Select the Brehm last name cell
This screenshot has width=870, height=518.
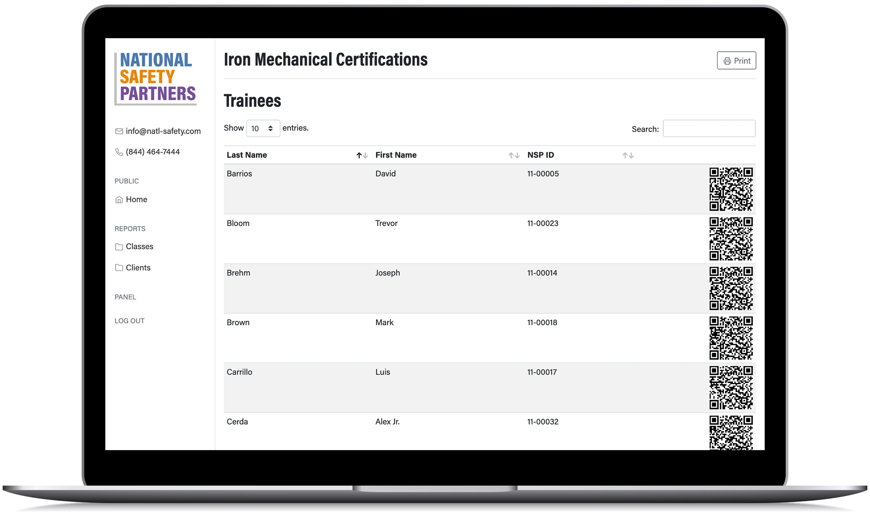coord(239,272)
